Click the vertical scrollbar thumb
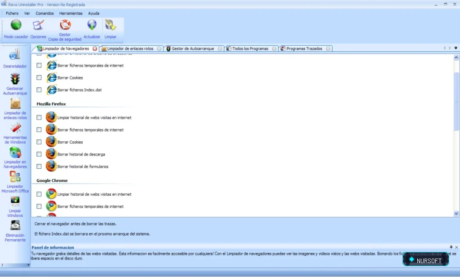Image resolution: width=460 pixels, height=277 pixels. (x=456, y=101)
